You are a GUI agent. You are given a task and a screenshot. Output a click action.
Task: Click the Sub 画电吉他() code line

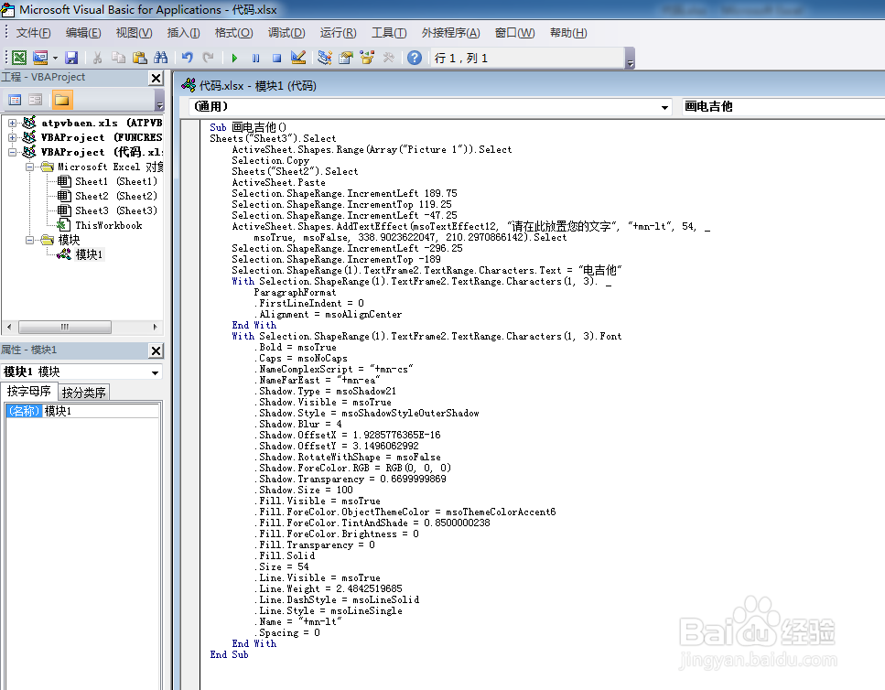coord(248,127)
